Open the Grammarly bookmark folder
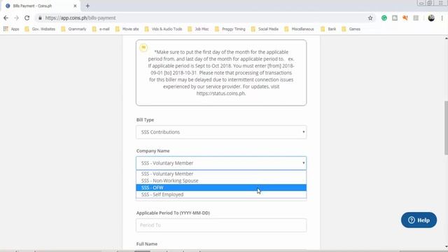Viewport: 448px width, 252px height. (x=73, y=29)
